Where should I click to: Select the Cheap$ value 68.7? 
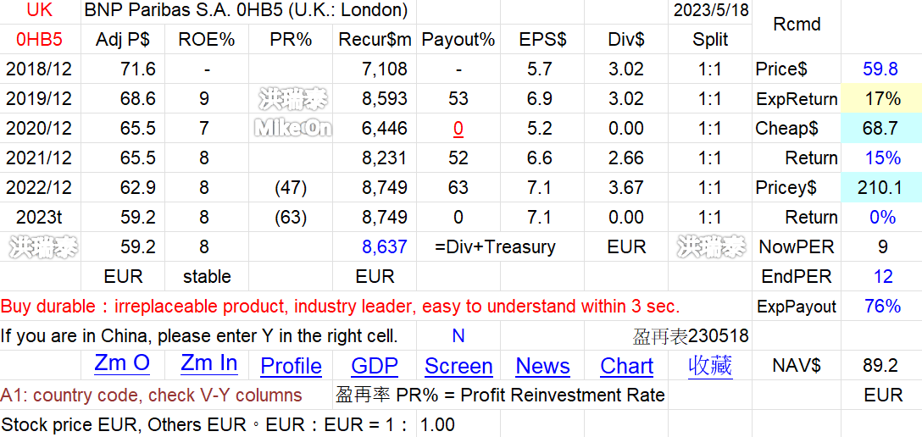tap(880, 128)
